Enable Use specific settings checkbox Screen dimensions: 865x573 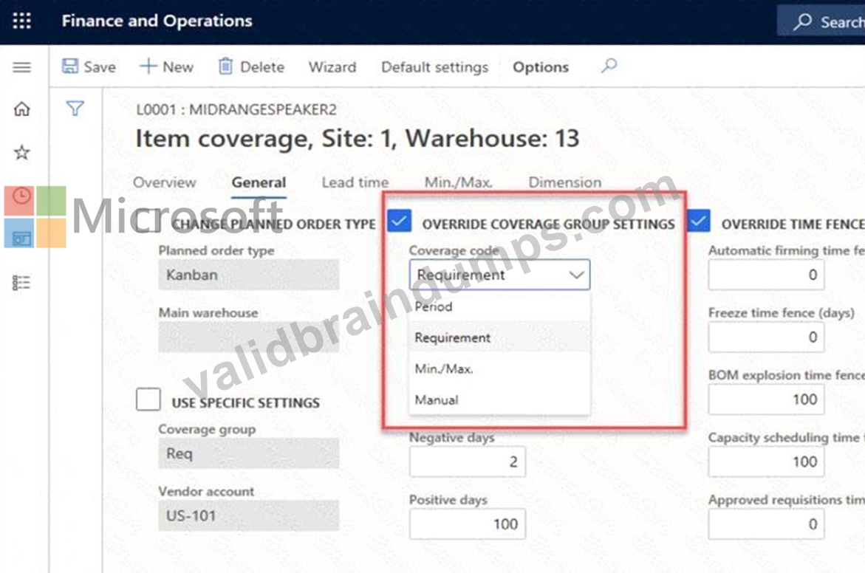click(x=148, y=399)
